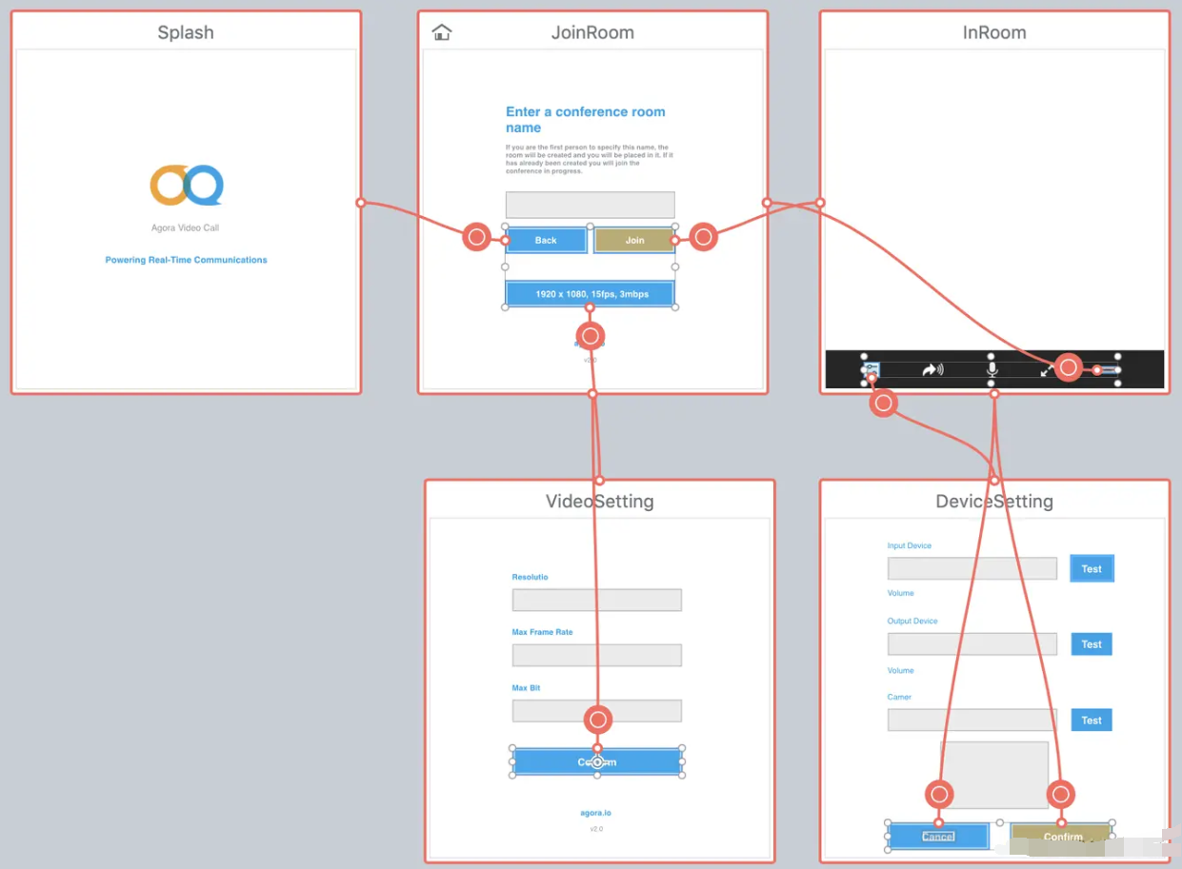Click the device settings icon in InRoom toolbar

(x=871, y=369)
